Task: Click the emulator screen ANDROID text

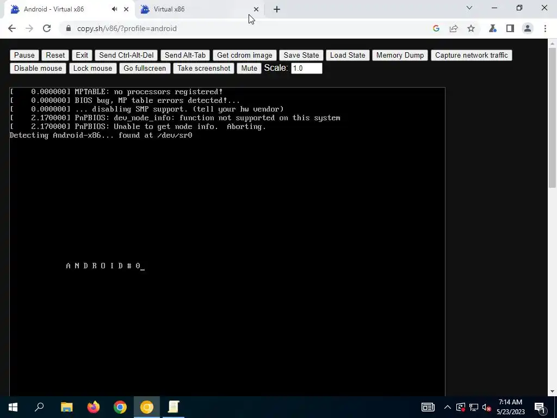Action: pos(103,266)
